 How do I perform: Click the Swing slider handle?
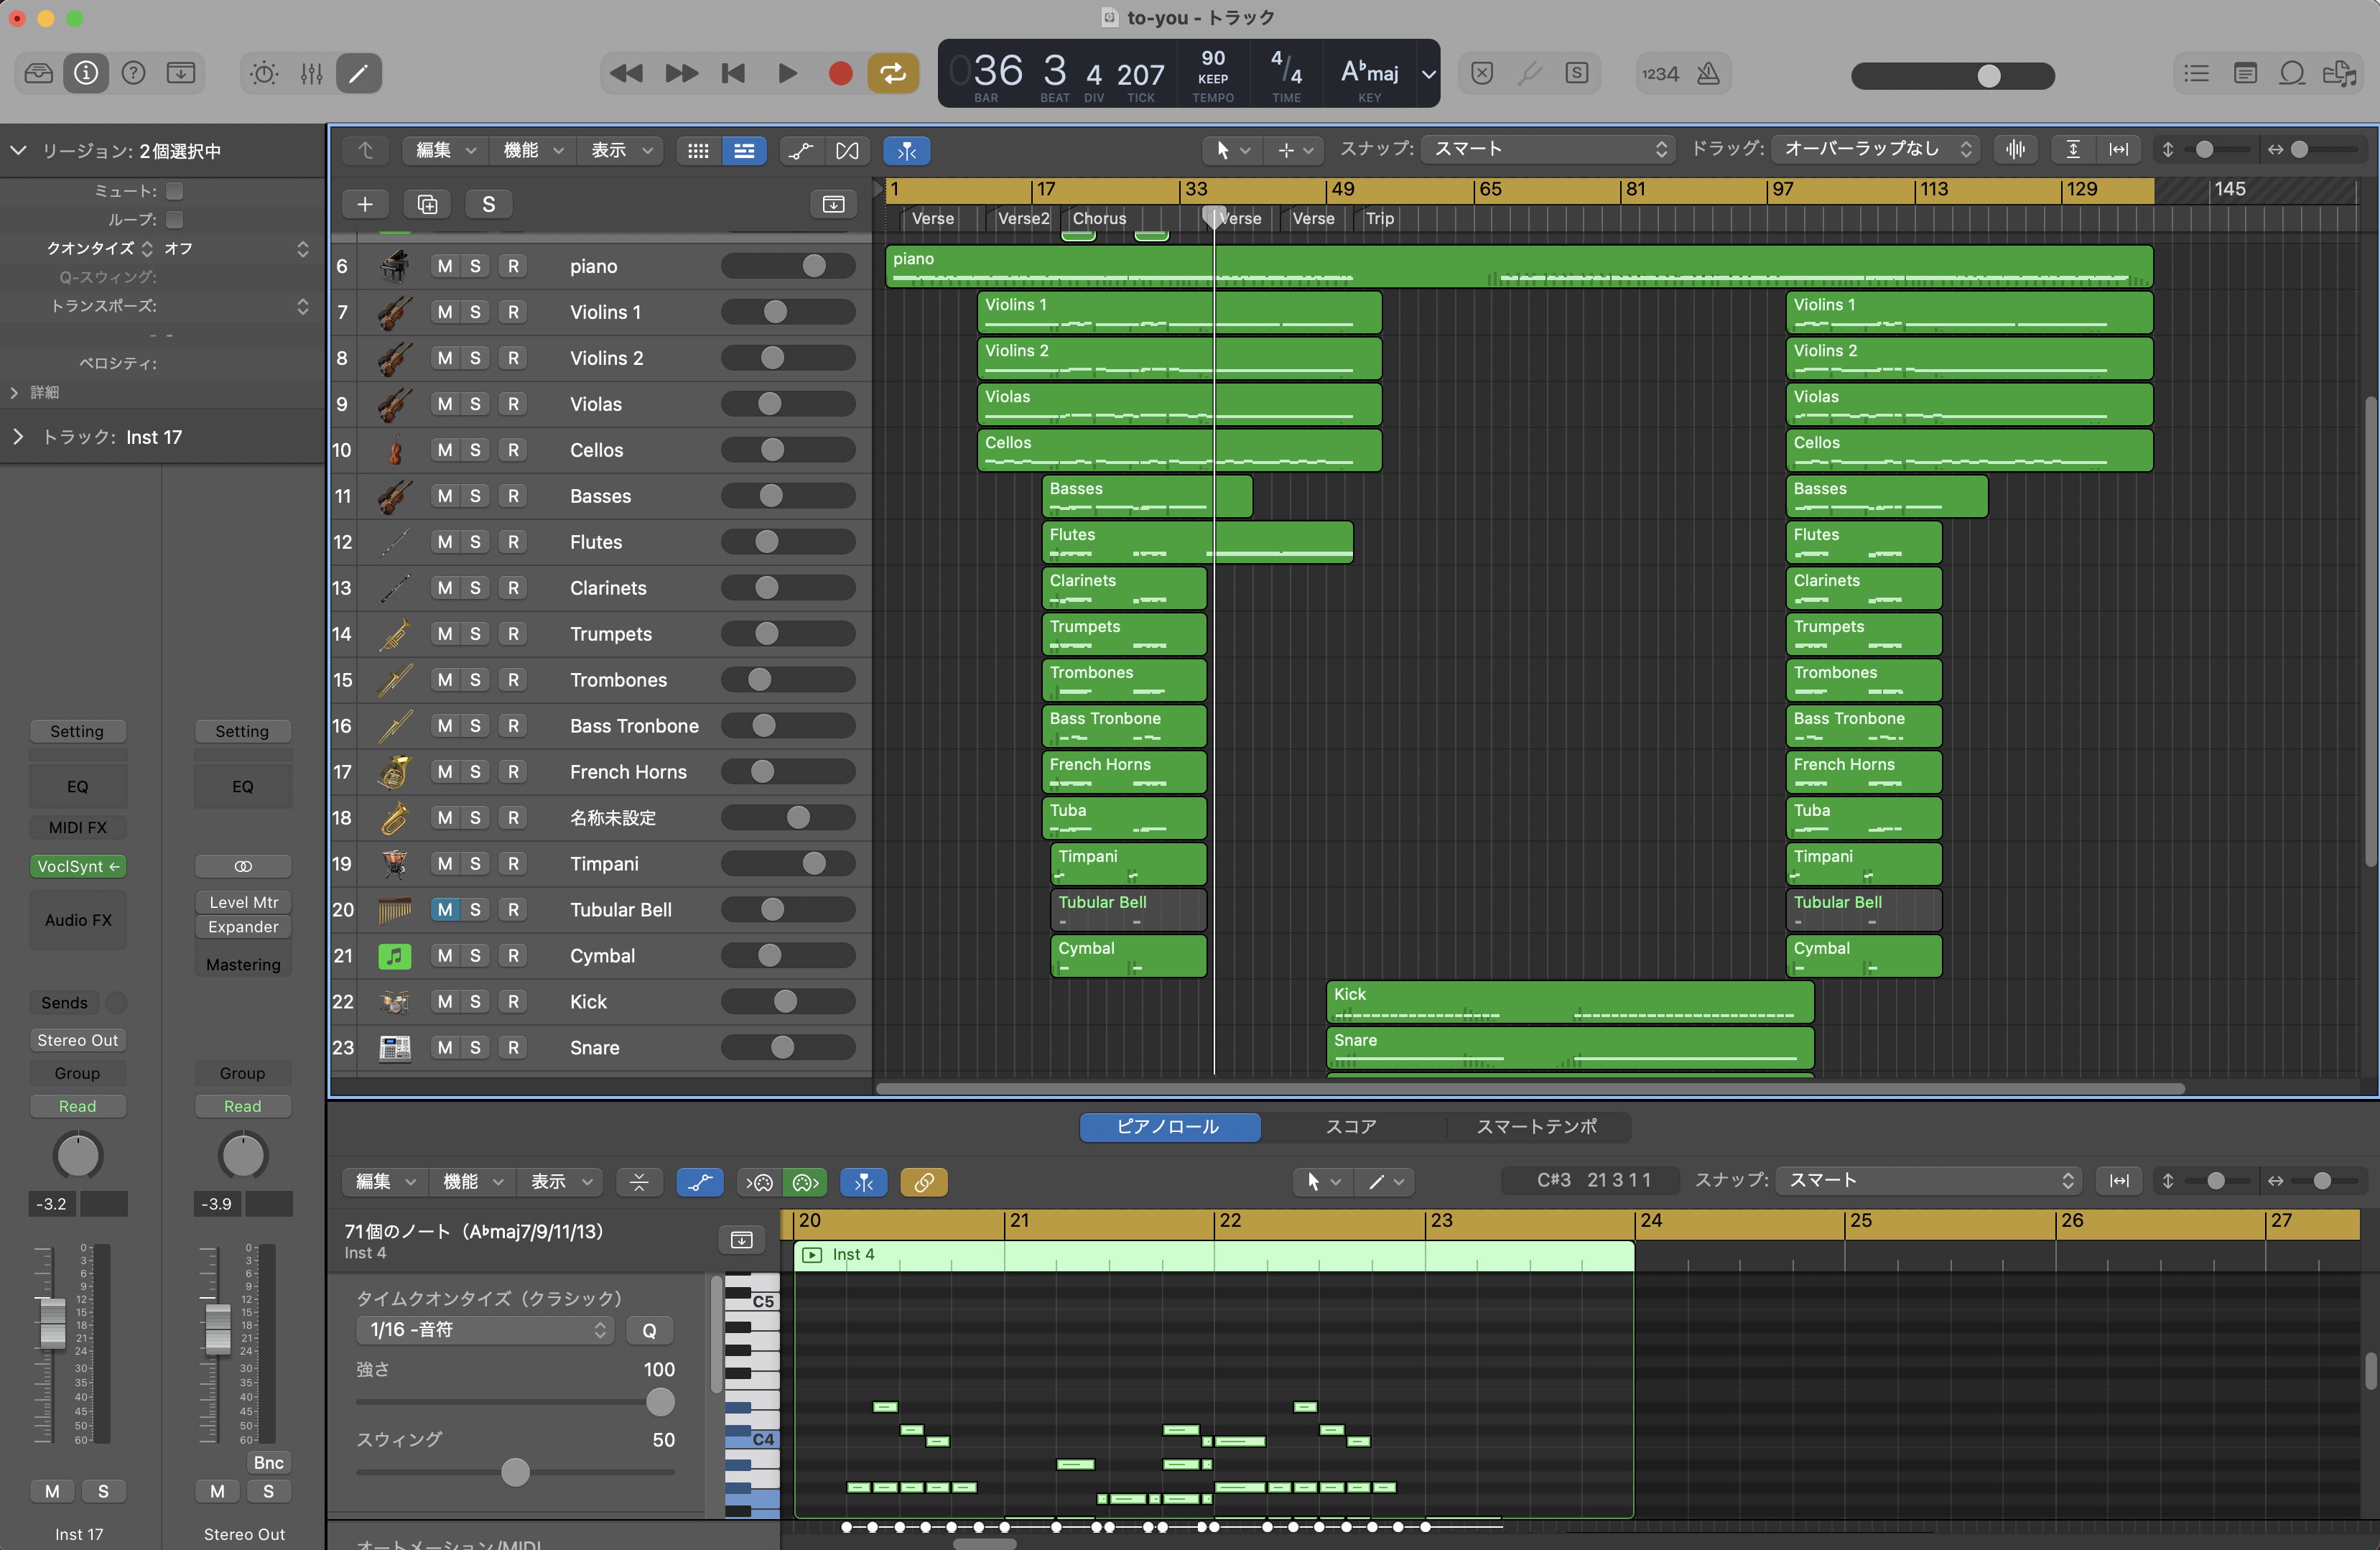(515, 1472)
